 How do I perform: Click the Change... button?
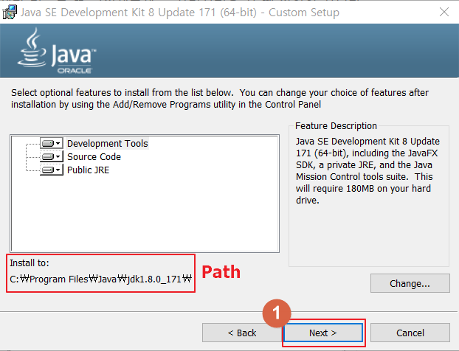410,283
